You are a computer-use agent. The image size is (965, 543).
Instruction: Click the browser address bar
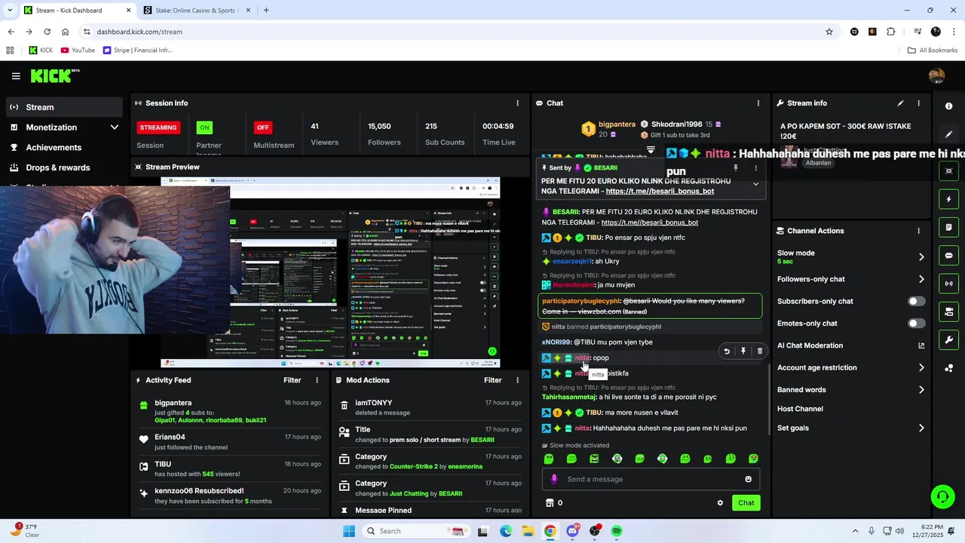(452, 32)
